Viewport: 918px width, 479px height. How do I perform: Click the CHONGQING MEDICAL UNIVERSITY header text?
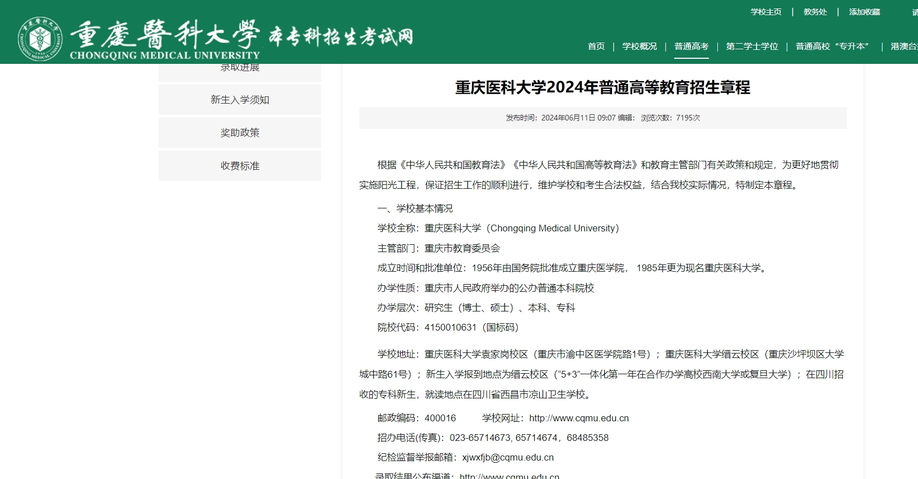coord(165,55)
